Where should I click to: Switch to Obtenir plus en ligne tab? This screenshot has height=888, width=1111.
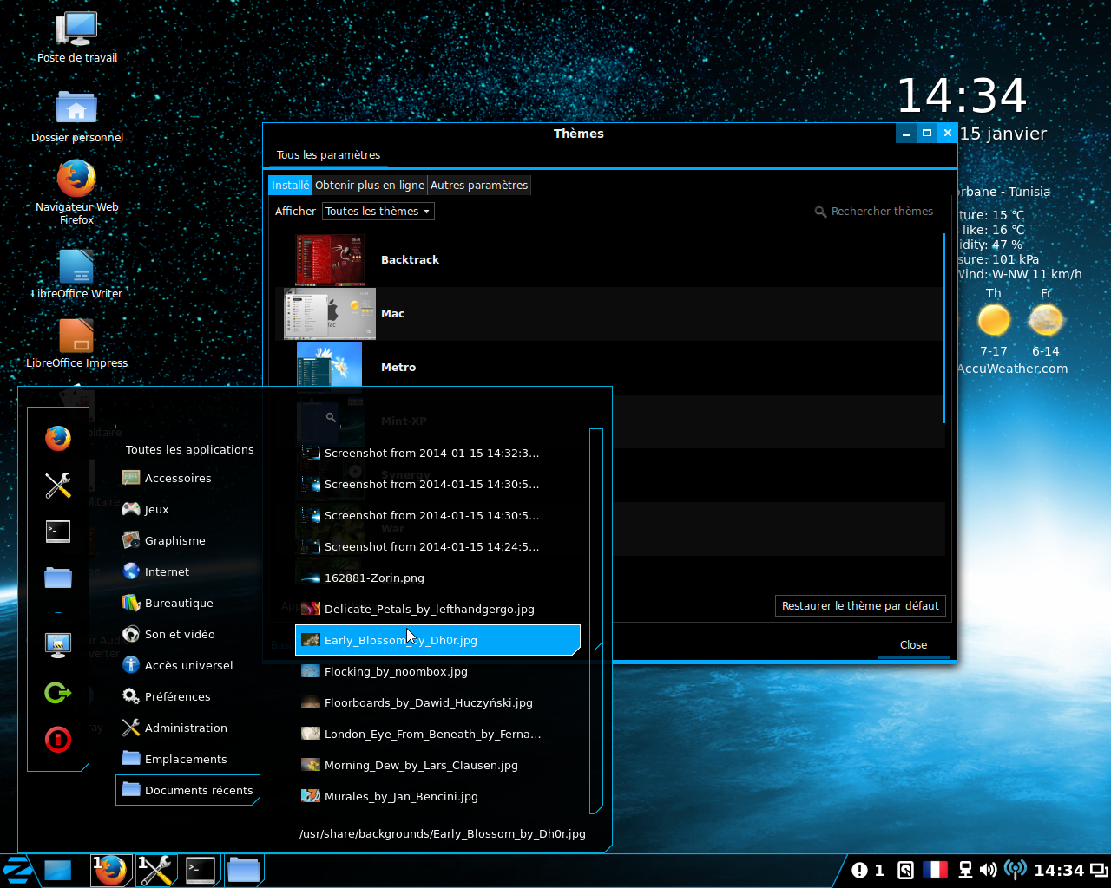point(370,186)
